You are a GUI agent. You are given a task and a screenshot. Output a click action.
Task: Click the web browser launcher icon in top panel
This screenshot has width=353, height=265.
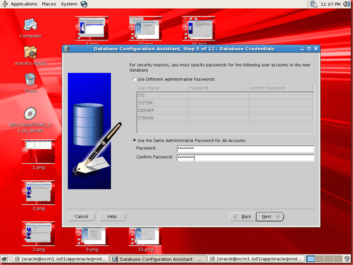(x=84, y=4)
